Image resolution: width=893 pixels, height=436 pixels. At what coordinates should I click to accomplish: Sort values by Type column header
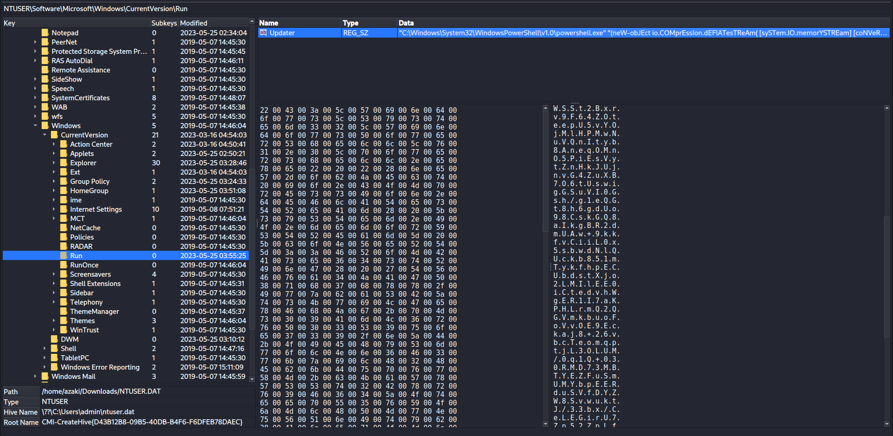point(369,23)
